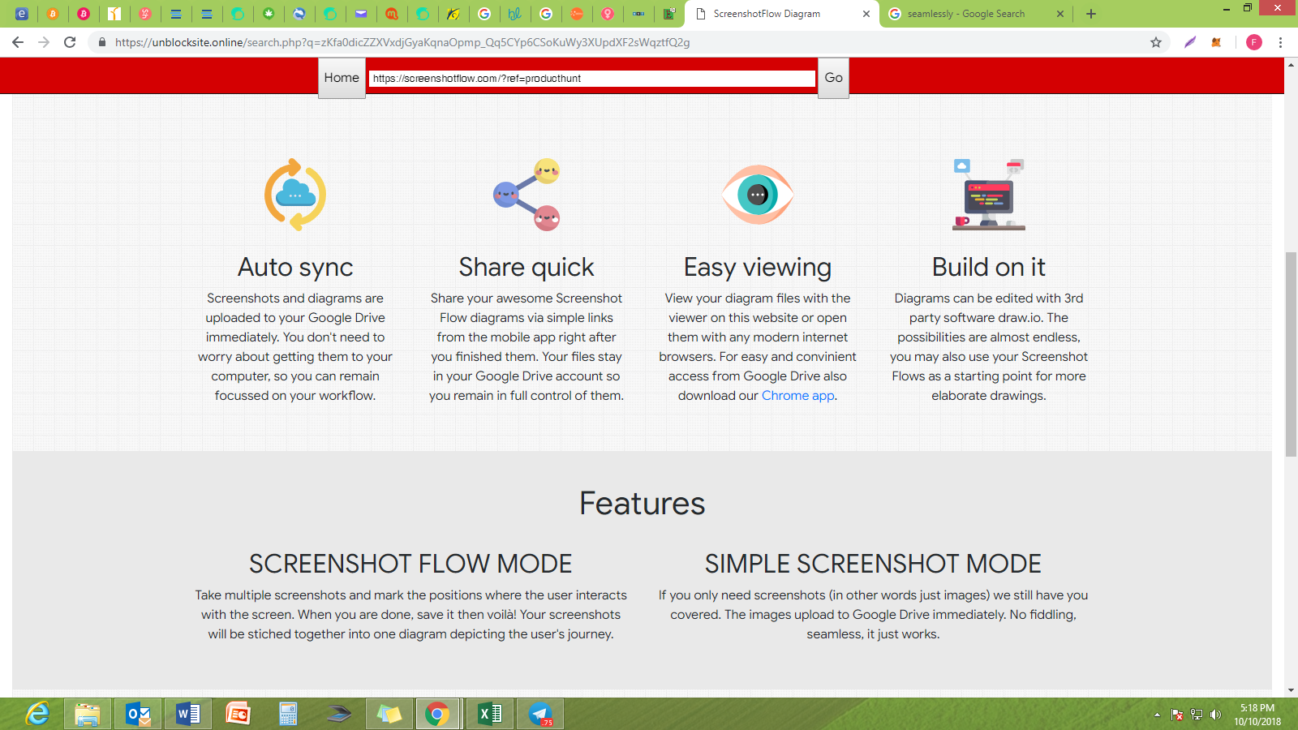This screenshot has height=730, width=1298.
Task: Select the ScreenshotFlow Diagram tab
Action: [x=782, y=14]
